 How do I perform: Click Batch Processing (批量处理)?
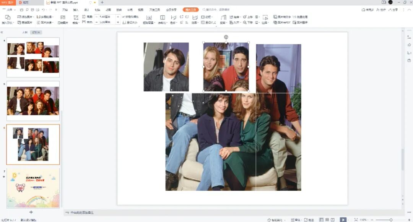tap(300, 17)
